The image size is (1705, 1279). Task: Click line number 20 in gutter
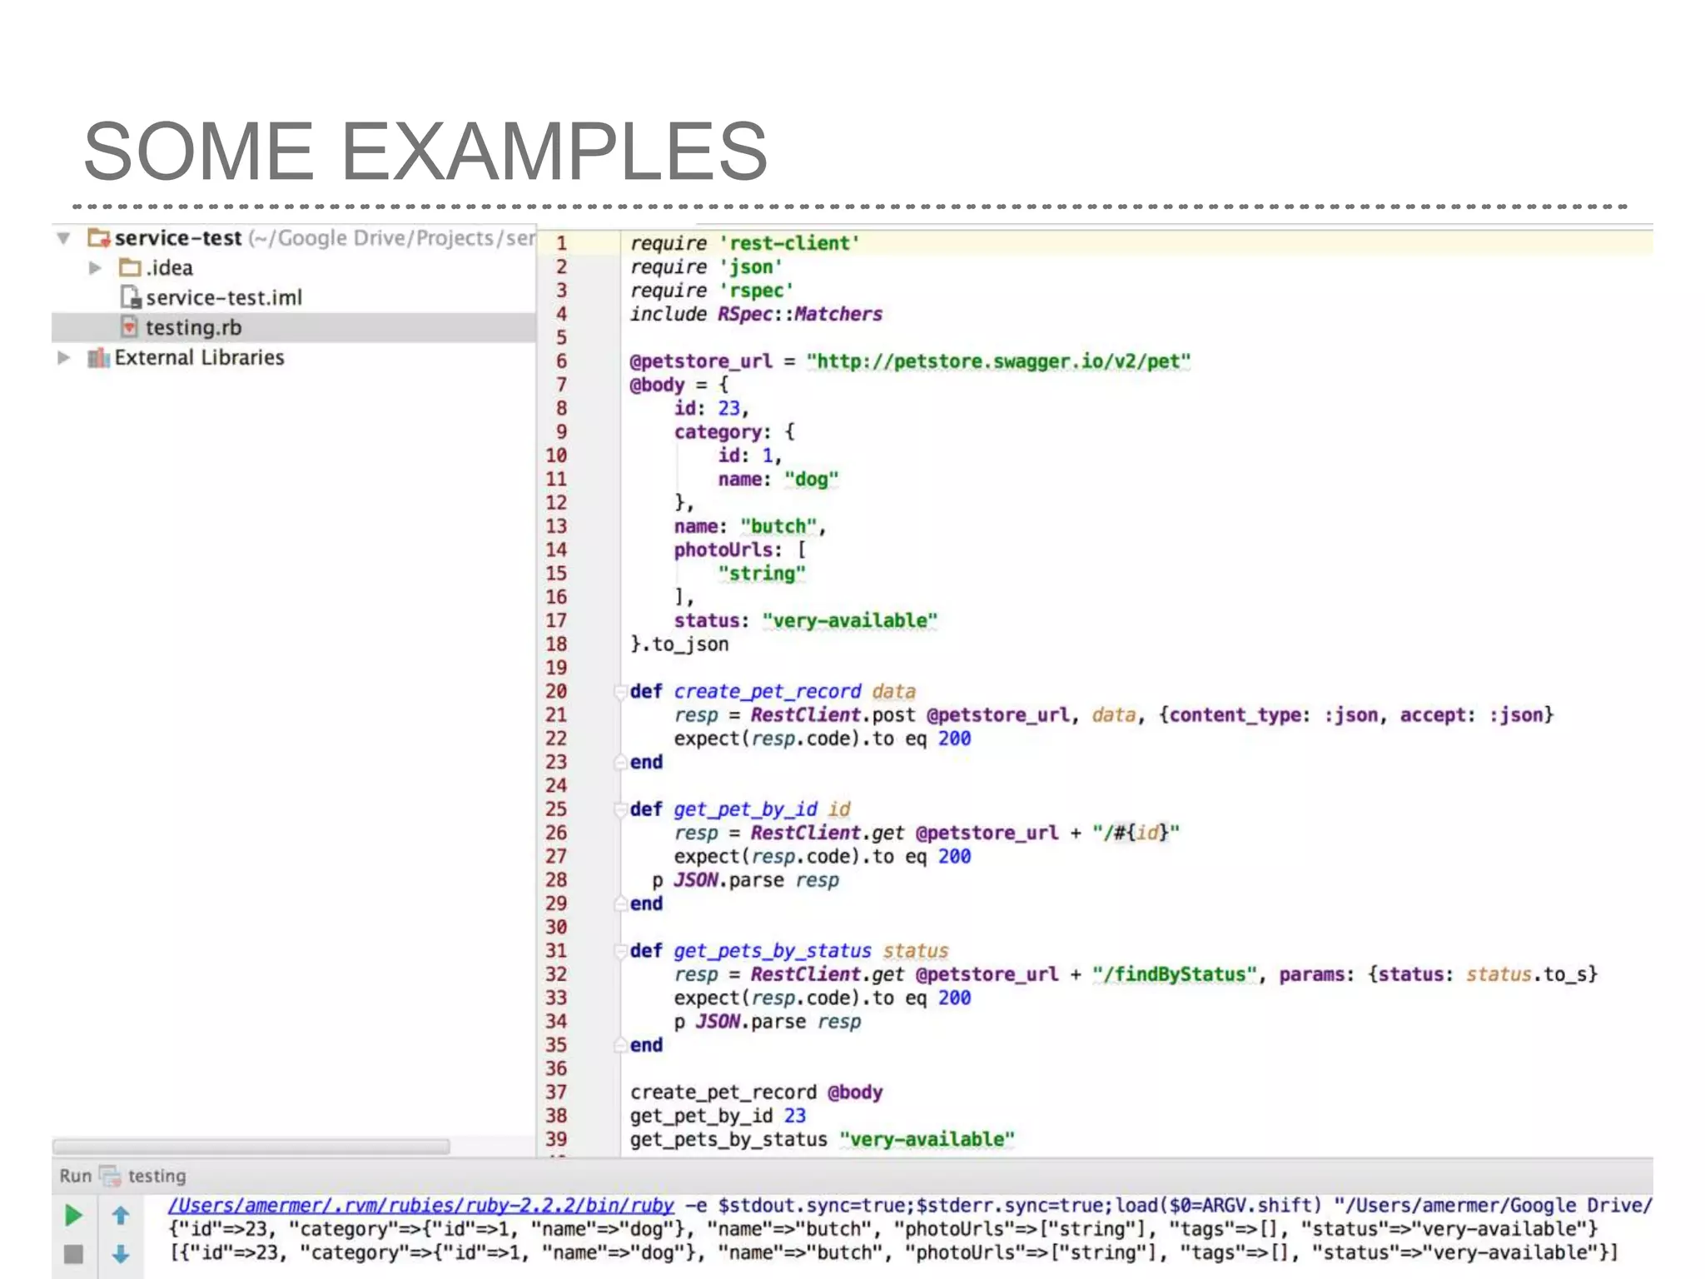(x=556, y=691)
